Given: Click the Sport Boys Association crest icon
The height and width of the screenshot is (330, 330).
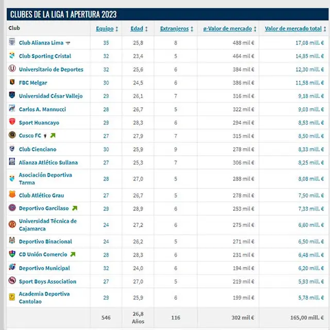Looking at the screenshot, I should click(12, 281).
